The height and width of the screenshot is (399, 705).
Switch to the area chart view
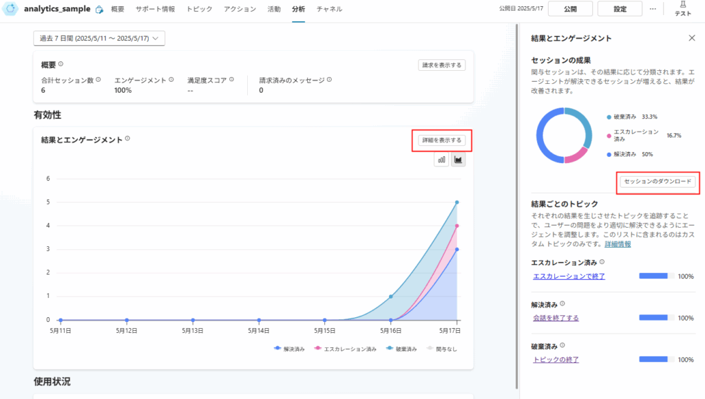coord(458,160)
